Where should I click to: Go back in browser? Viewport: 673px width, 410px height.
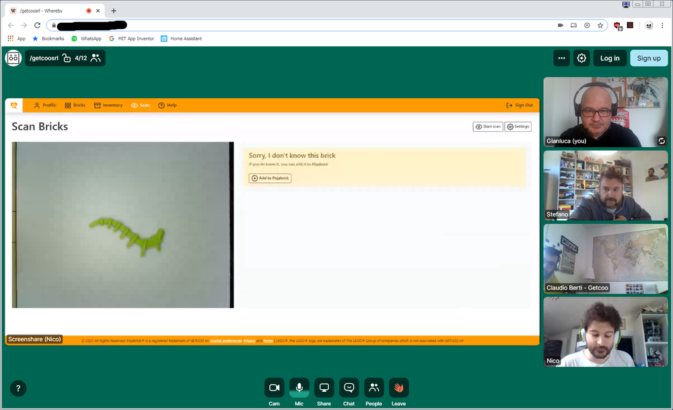pyautogui.click(x=11, y=26)
